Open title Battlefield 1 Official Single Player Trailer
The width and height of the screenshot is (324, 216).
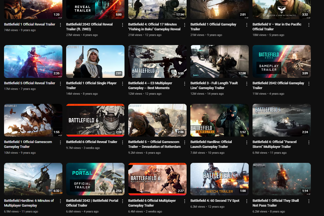91,85
